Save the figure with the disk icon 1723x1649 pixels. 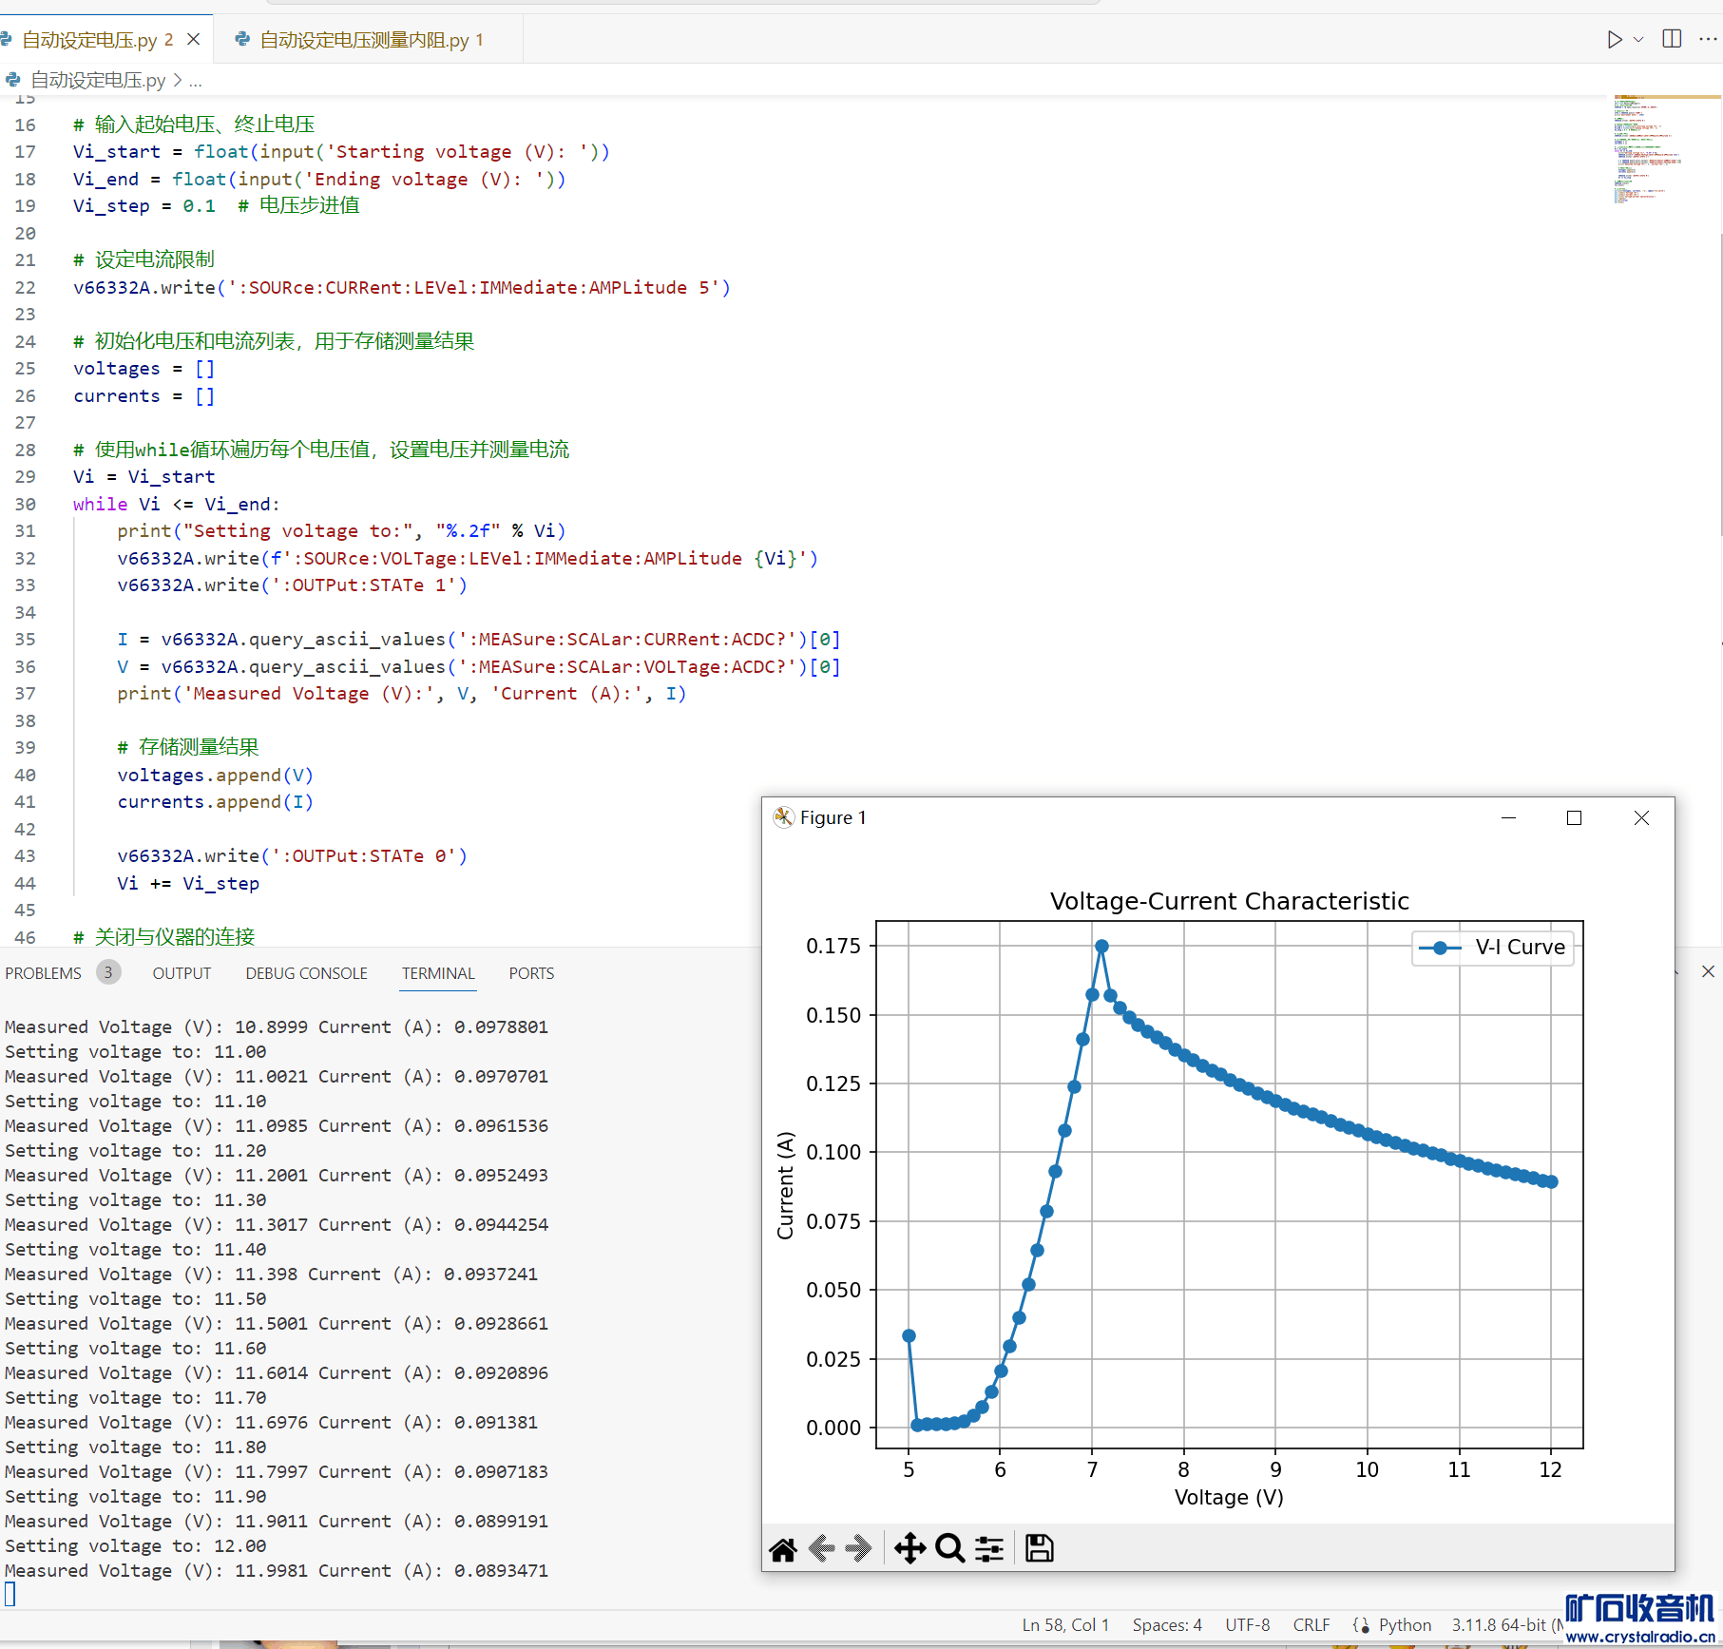point(1039,1548)
